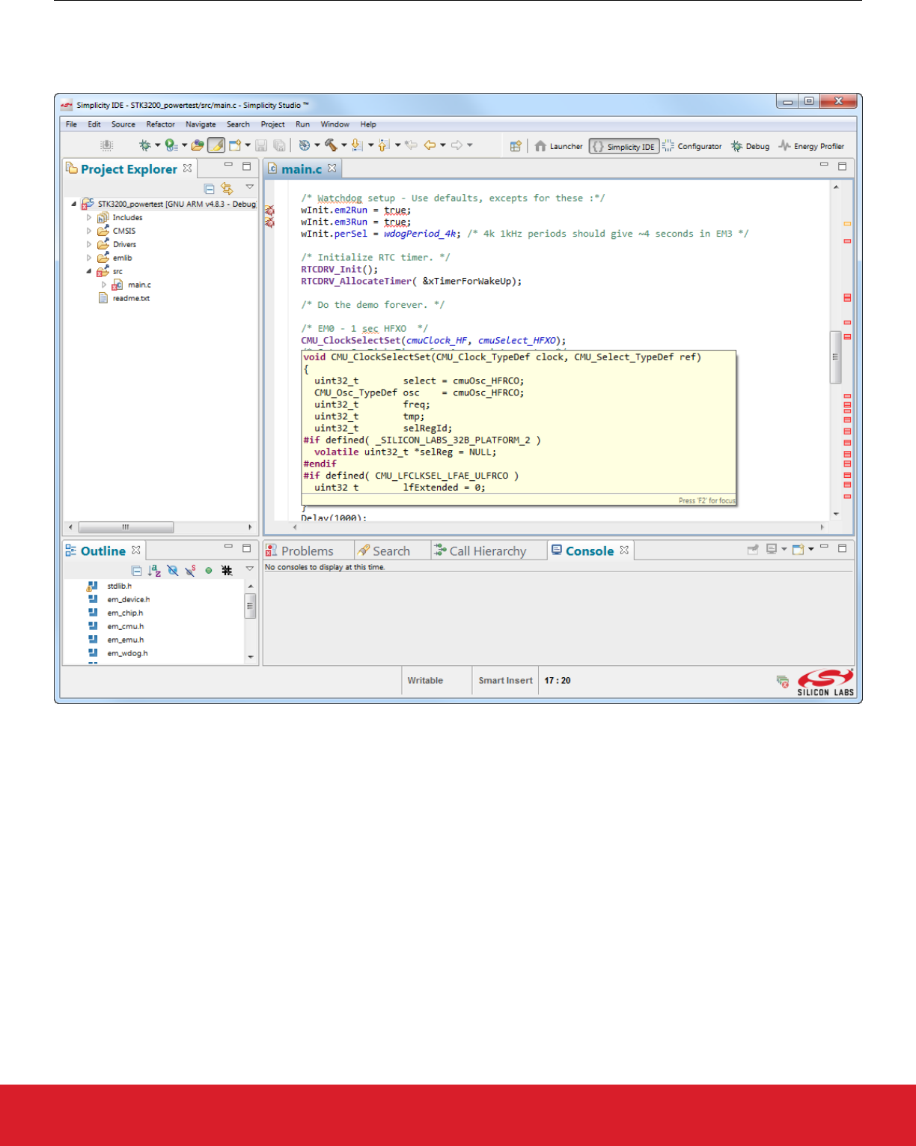916x1146 pixels.
Task: Close the main.c editor tab
Action: coord(332,168)
